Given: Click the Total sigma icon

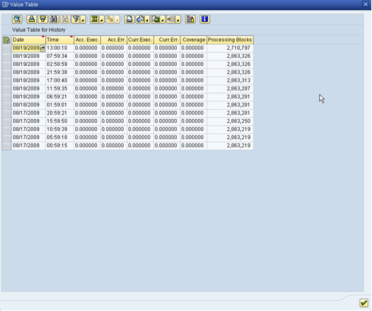Looking at the screenshot, I should (x=94, y=19).
